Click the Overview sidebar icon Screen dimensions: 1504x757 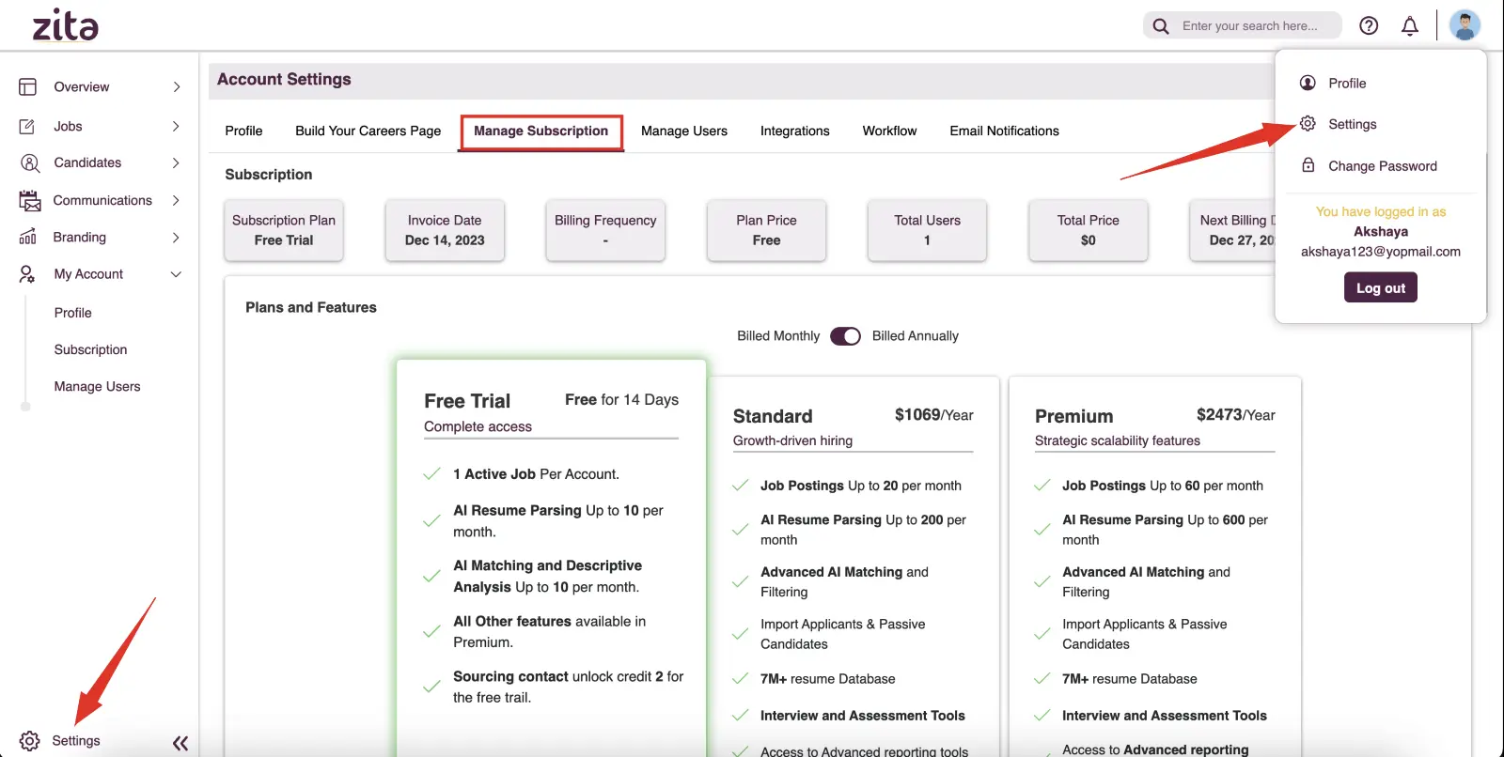28,87
